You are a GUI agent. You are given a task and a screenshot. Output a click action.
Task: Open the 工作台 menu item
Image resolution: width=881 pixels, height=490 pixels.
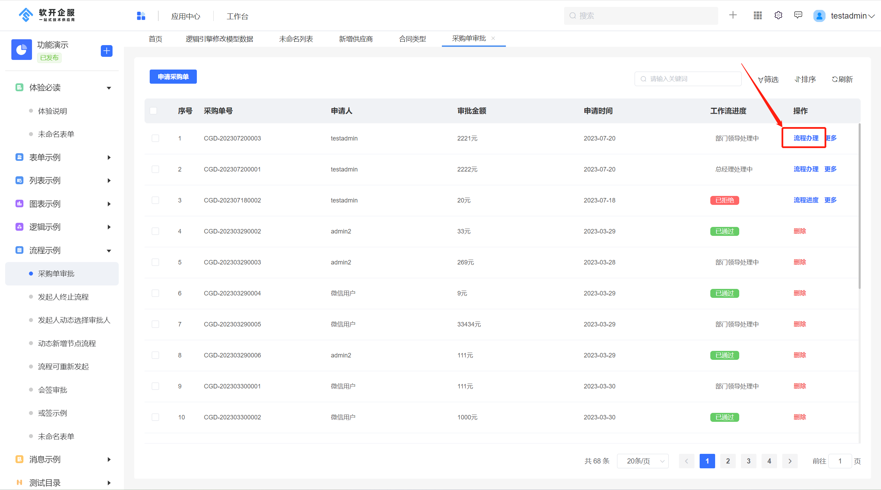(x=237, y=16)
